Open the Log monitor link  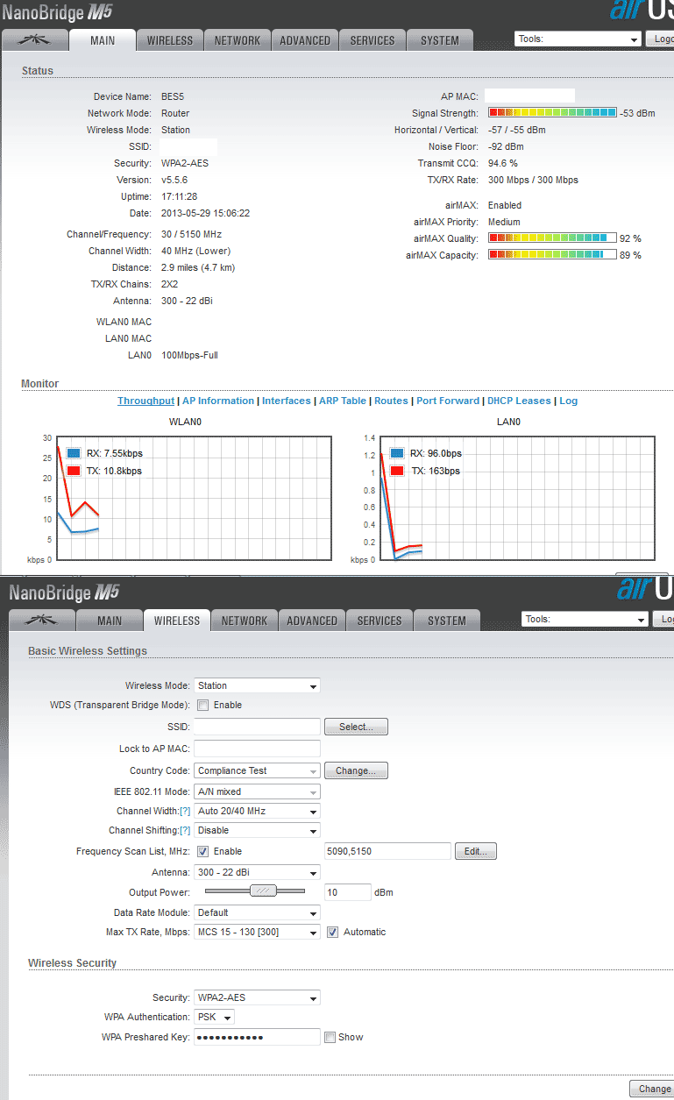pos(568,401)
